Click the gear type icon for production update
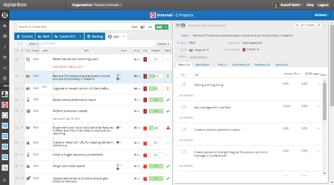 point(28,111)
